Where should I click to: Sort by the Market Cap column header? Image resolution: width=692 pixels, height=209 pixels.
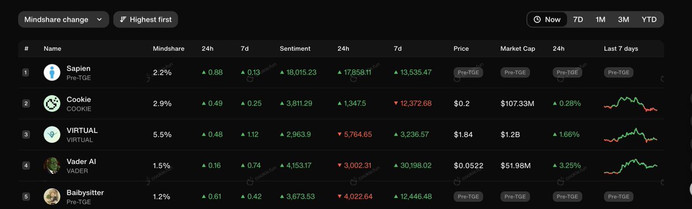click(x=517, y=49)
